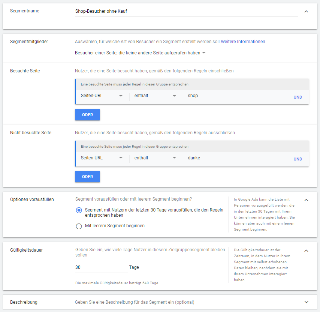Expand the Beschreibung section

coord(307,302)
